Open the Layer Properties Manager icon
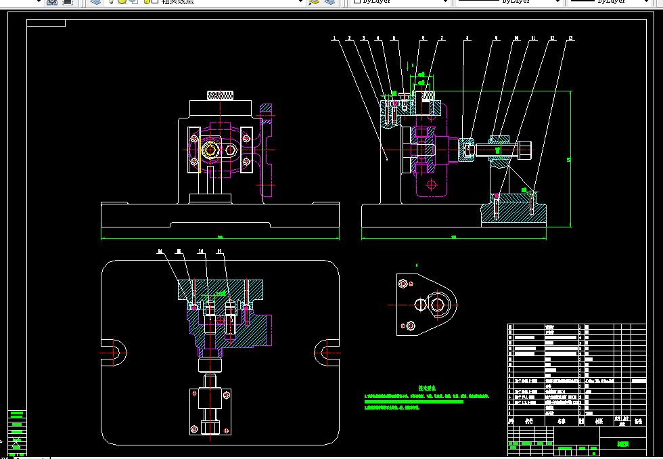Screen dimensions: 663x459 (95, 1)
